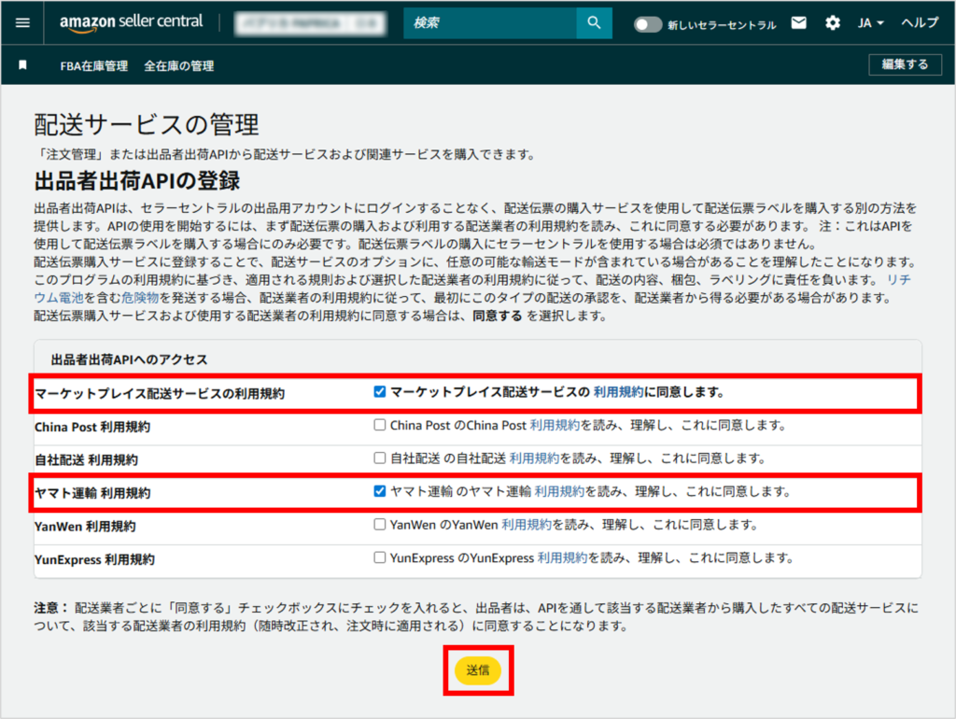Enable the YunExpress terms checkbox
This screenshot has width=956, height=719.
[x=379, y=557]
